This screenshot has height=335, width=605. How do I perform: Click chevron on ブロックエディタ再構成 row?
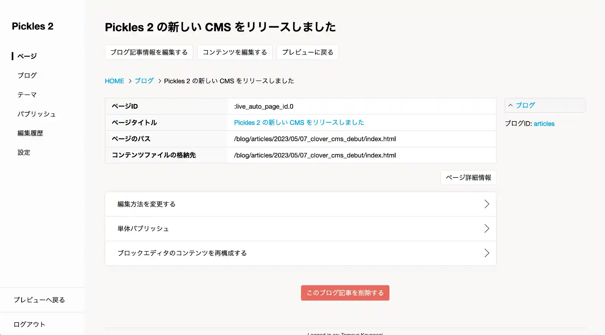tap(487, 253)
